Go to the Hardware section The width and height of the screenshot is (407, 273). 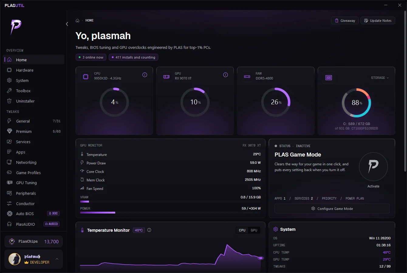point(34,70)
